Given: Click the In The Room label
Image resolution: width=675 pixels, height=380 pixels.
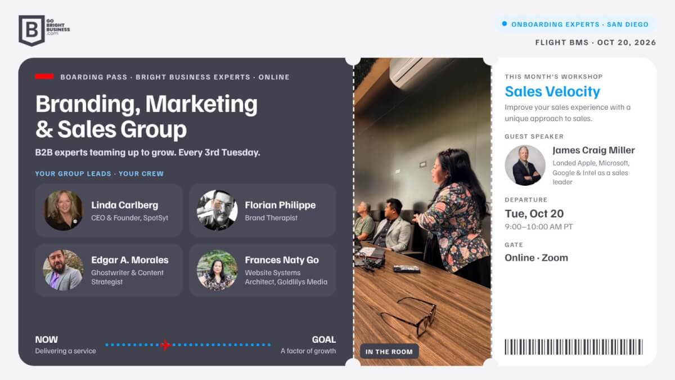Looking at the screenshot, I should [x=389, y=351].
